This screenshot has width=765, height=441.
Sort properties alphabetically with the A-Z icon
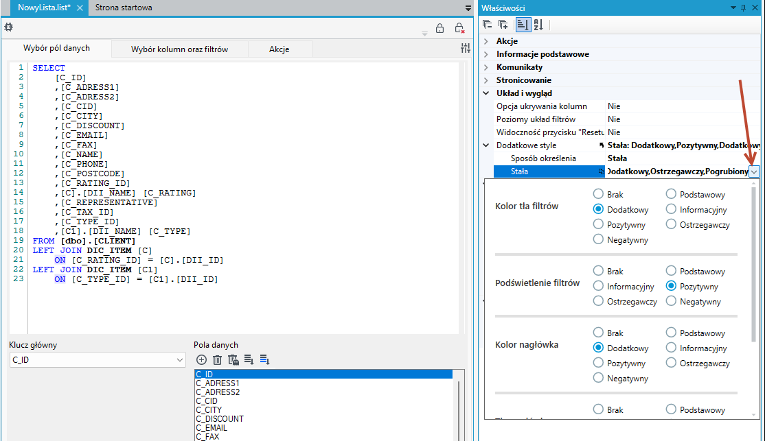click(x=538, y=25)
